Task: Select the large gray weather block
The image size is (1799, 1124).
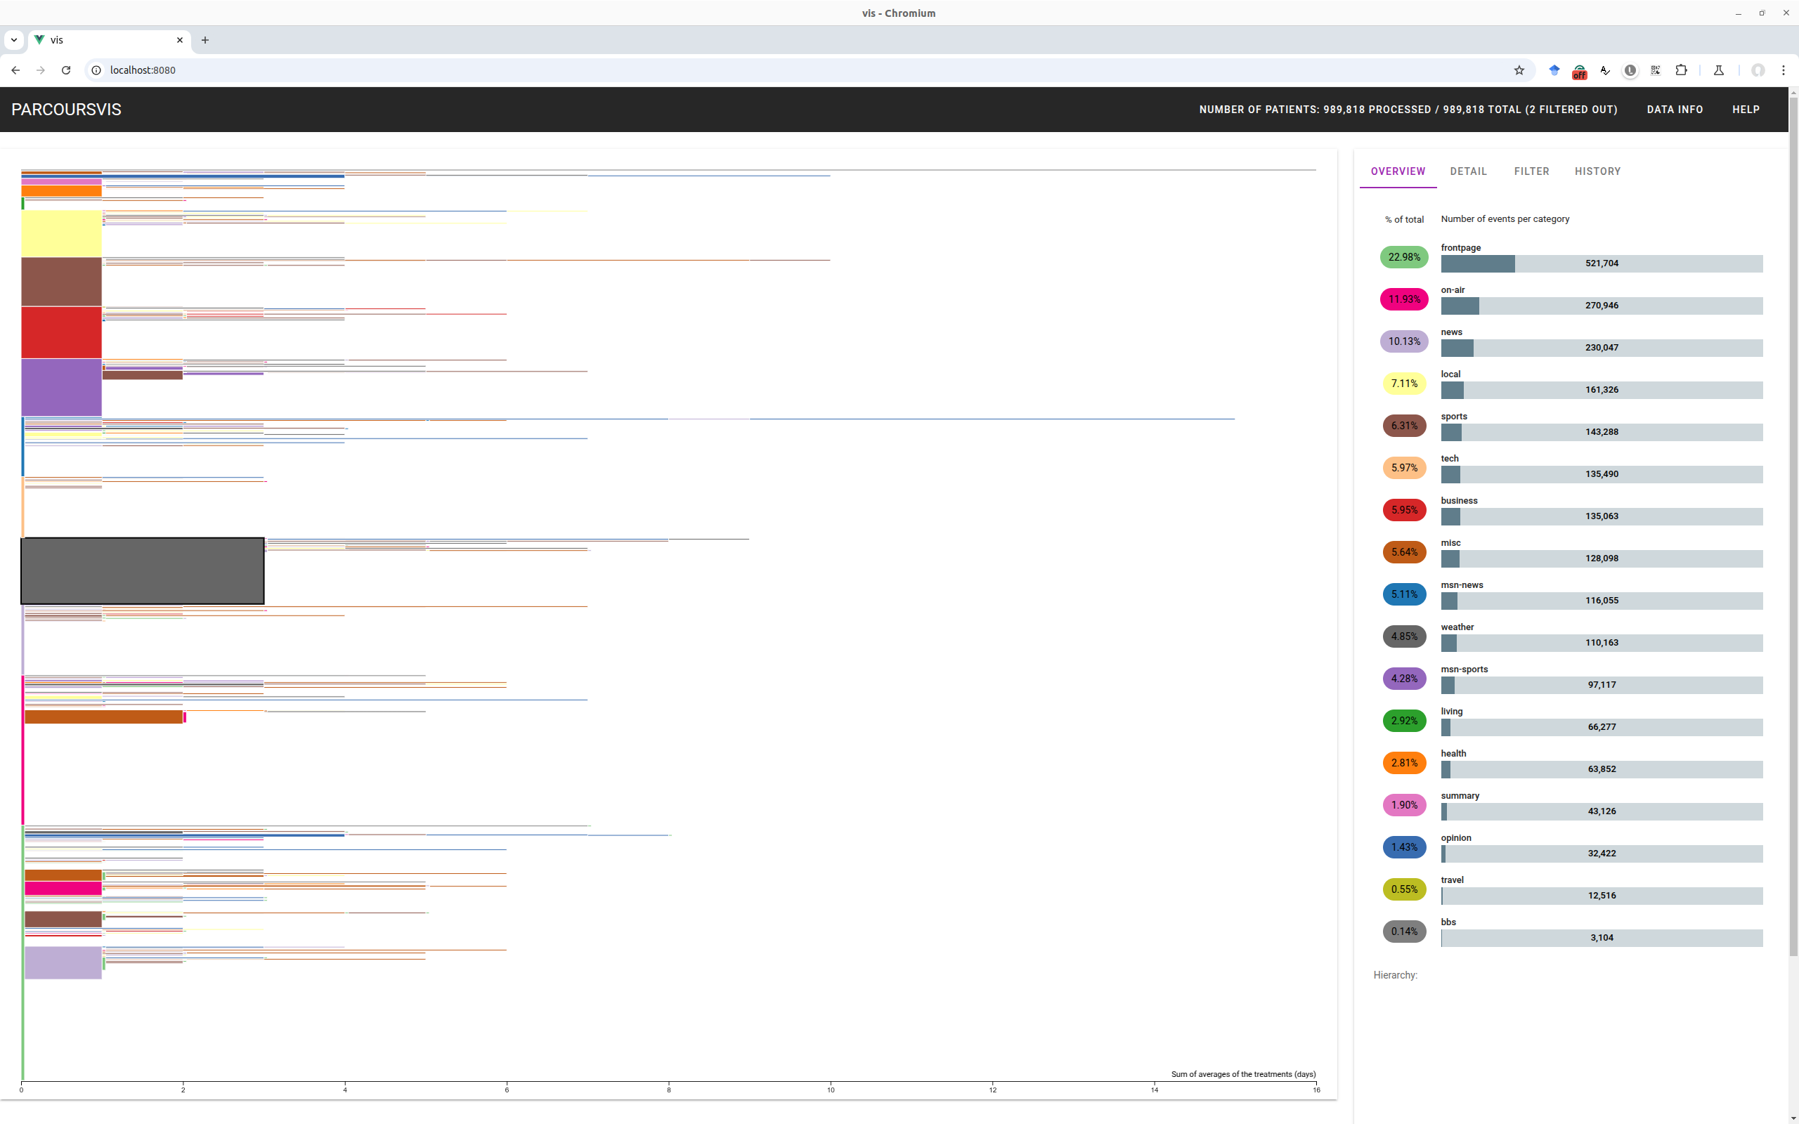Action: click(142, 571)
